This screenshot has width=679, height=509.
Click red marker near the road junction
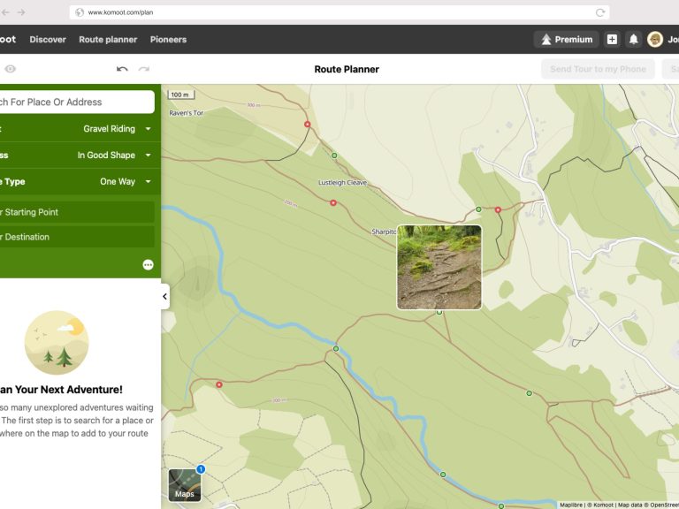point(498,209)
